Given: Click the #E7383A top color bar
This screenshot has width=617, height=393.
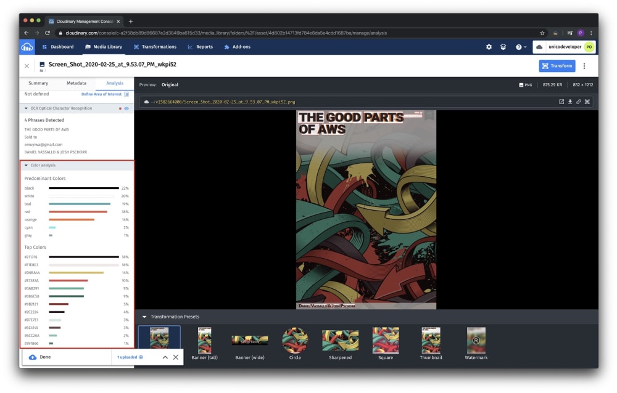Looking at the screenshot, I should click(x=68, y=281).
